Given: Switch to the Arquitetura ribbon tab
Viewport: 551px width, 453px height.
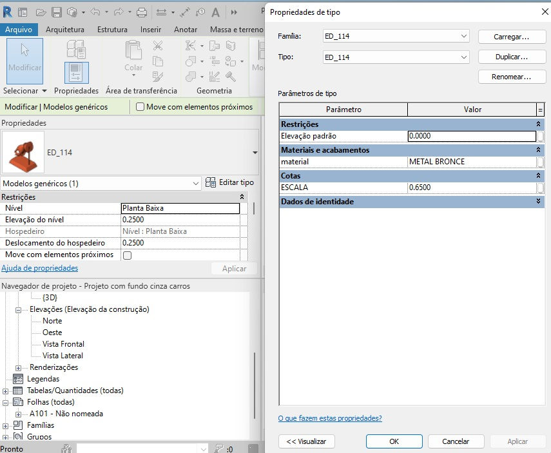Looking at the screenshot, I should [65, 30].
